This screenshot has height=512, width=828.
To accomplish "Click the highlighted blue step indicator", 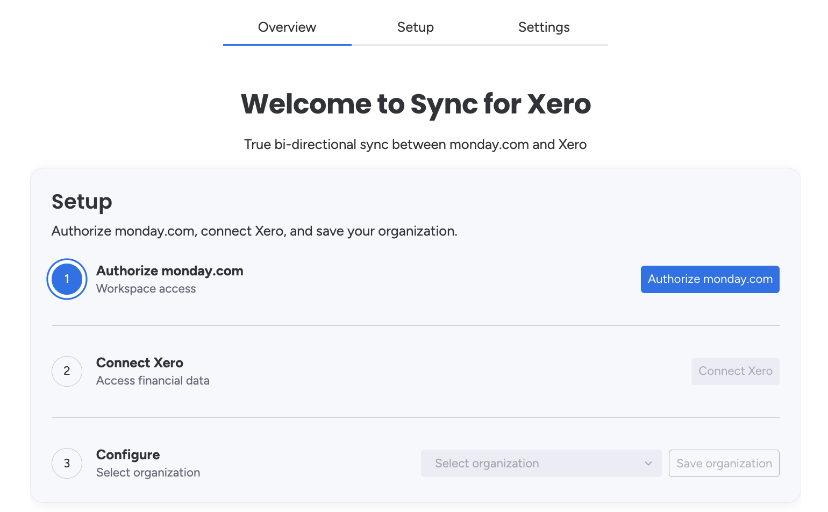I will (67, 279).
